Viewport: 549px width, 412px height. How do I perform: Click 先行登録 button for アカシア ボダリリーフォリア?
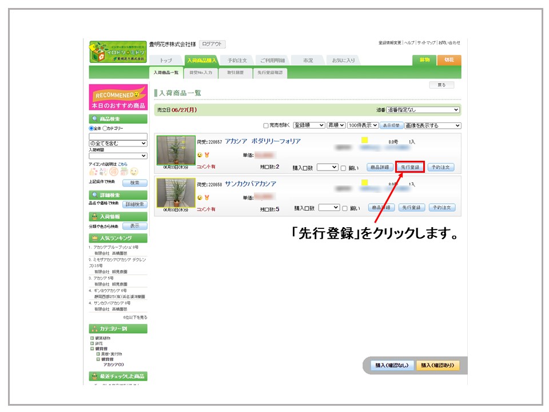click(x=409, y=168)
